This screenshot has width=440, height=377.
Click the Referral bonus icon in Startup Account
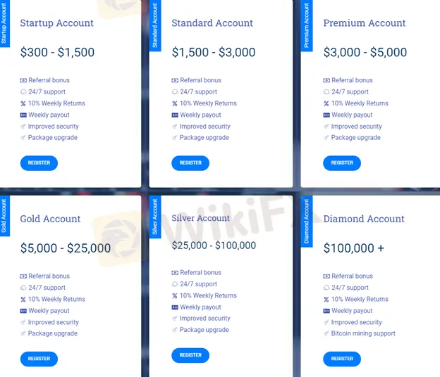coord(23,80)
